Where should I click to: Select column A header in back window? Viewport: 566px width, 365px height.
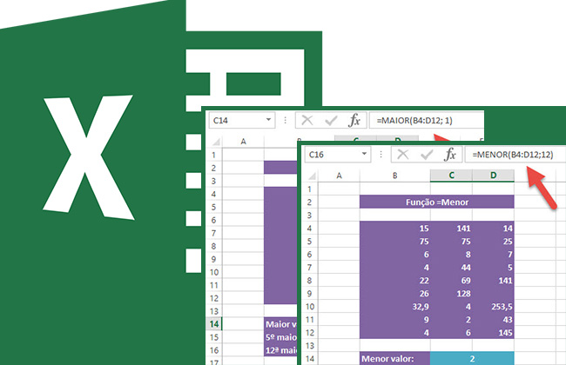pos(243,142)
